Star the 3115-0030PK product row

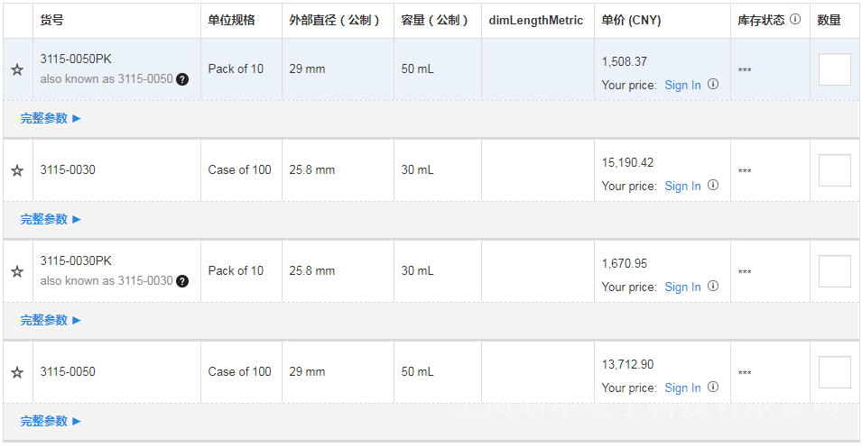pyautogui.click(x=17, y=271)
